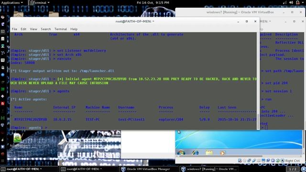The width and height of the screenshot is (306, 172).
Task: Open Internet Explorer in the Windows 7 taskbar
Action: (195, 152)
